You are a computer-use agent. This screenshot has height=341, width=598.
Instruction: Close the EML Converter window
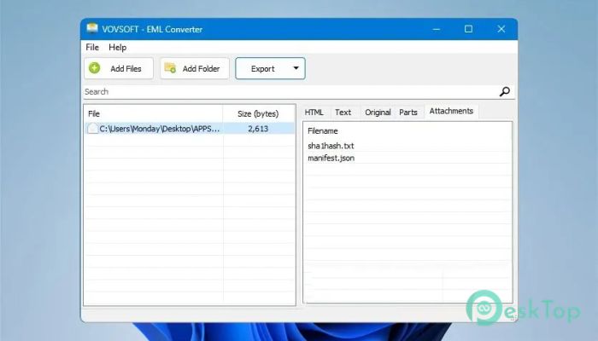(501, 29)
